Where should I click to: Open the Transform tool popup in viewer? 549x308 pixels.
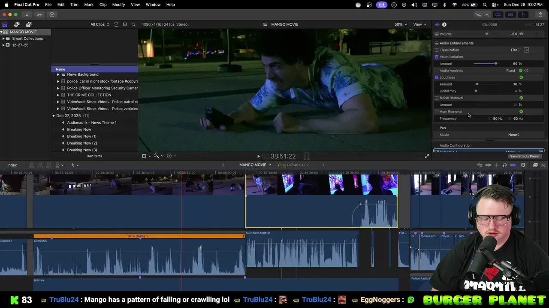pos(146,156)
